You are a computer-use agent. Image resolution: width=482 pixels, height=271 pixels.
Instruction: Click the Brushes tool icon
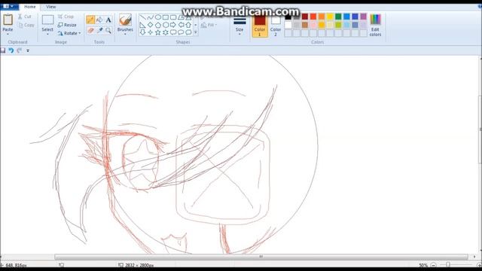(x=125, y=20)
